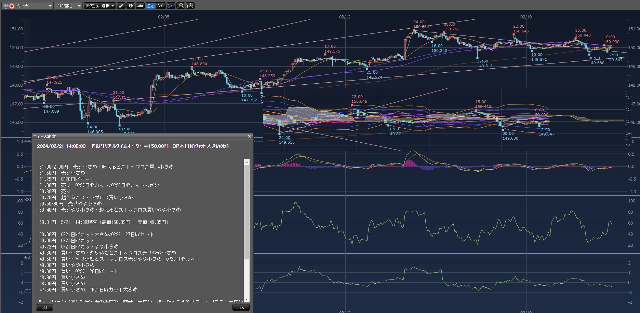Click the old button in news panel

pyautogui.click(x=44, y=308)
